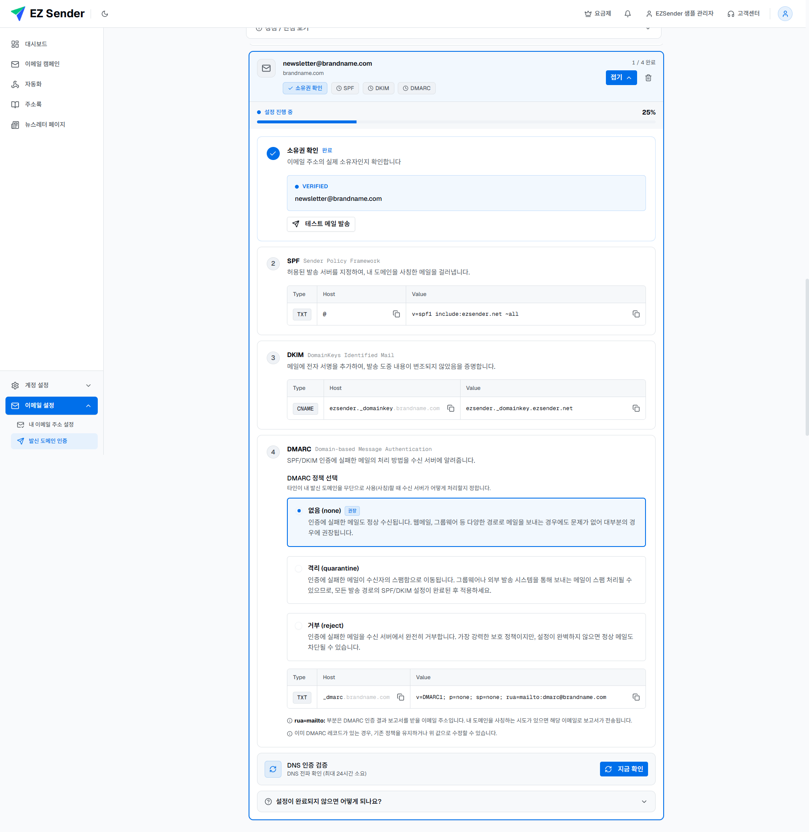
Task: Copy the SPF host @ value
Action: (x=396, y=314)
